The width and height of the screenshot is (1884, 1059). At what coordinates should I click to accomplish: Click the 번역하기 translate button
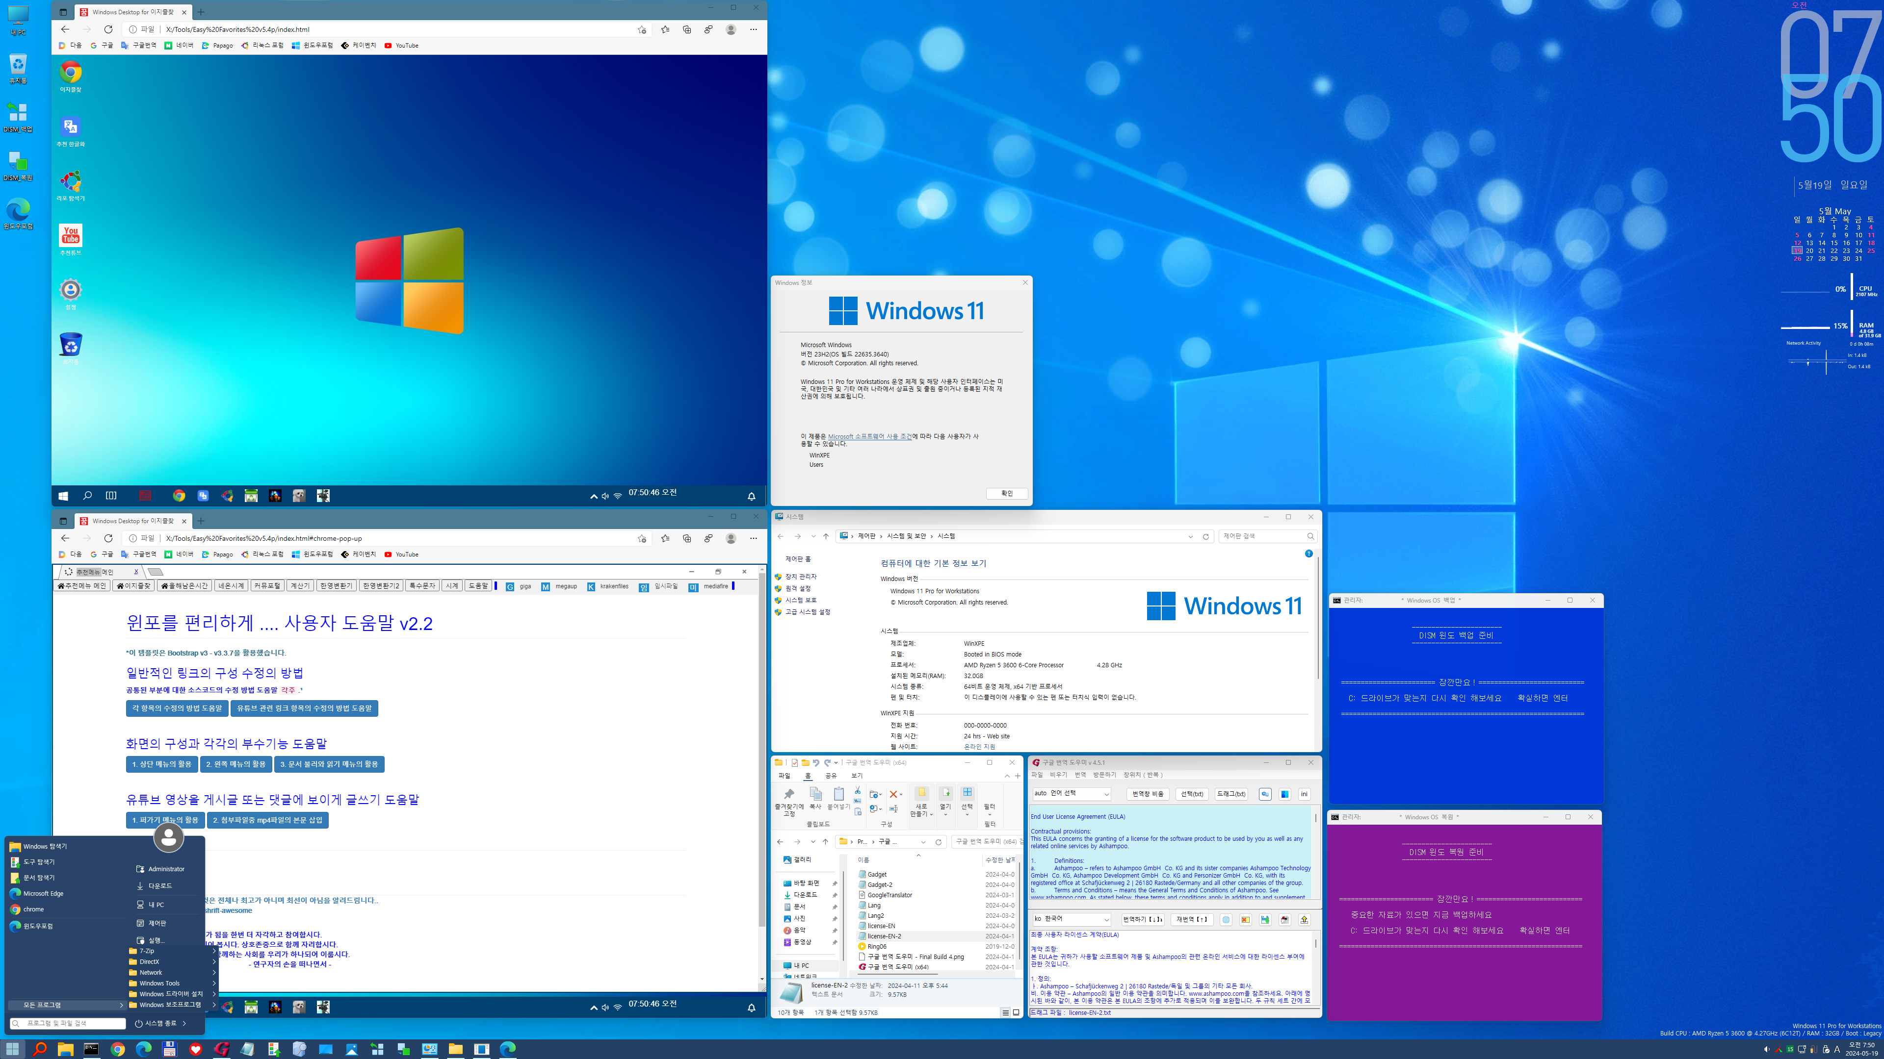(1143, 919)
